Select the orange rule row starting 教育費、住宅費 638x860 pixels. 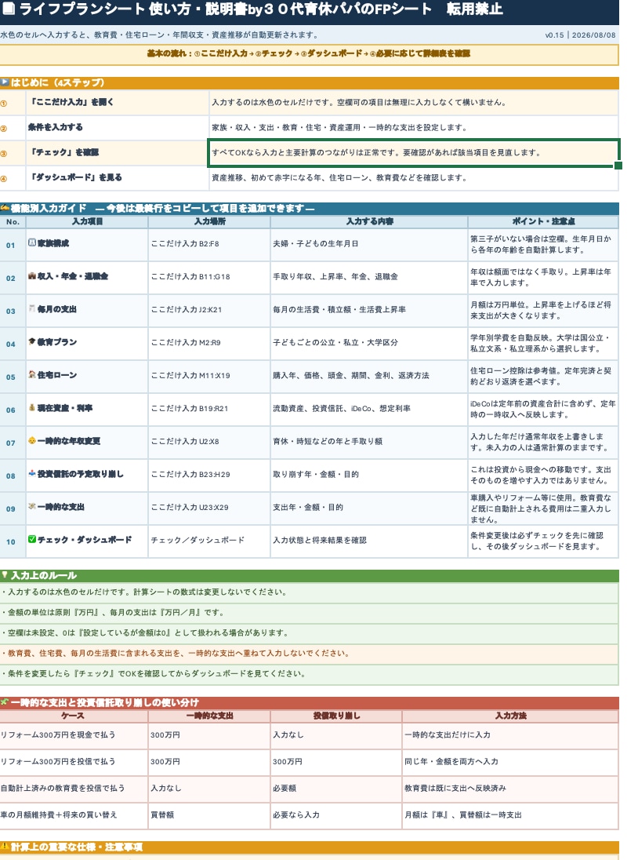[x=309, y=654]
